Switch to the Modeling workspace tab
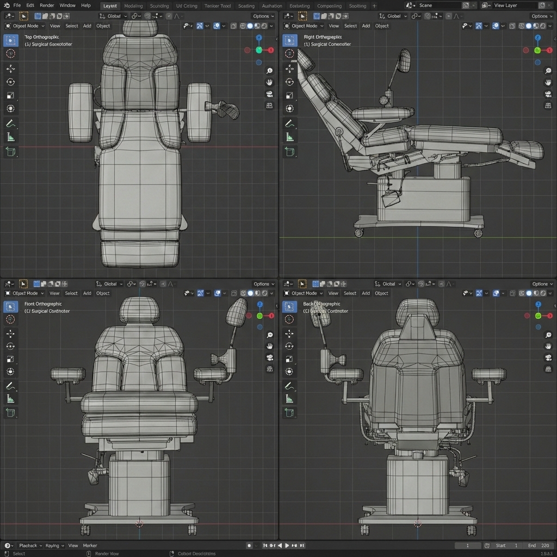557x557 pixels. (133, 6)
